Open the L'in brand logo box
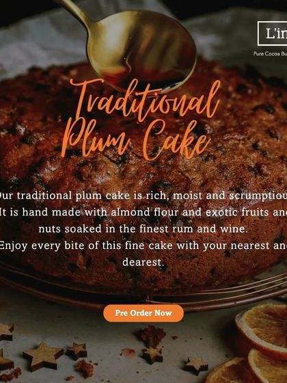The height and width of the screenshot is (383, 287). 273,34
